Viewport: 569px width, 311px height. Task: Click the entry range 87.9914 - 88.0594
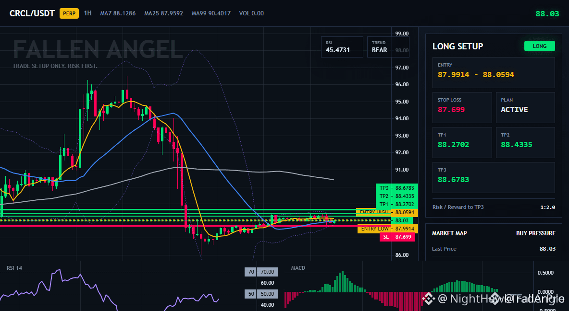(476, 75)
